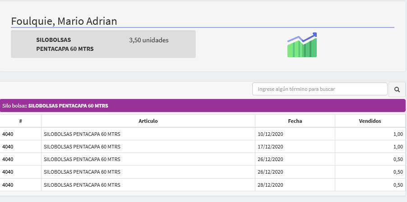Viewport: 407px width, 202px height.
Task: Sort by the Articulo column header
Action: click(x=148, y=121)
